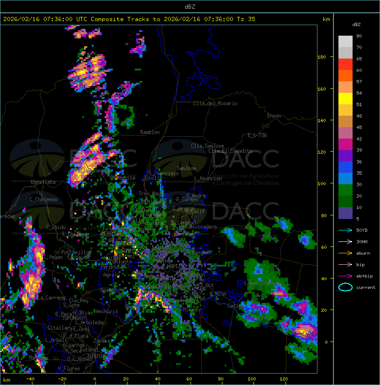Click the Capdevila place label
The height and width of the screenshot is (385, 380).
click(x=123, y=178)
